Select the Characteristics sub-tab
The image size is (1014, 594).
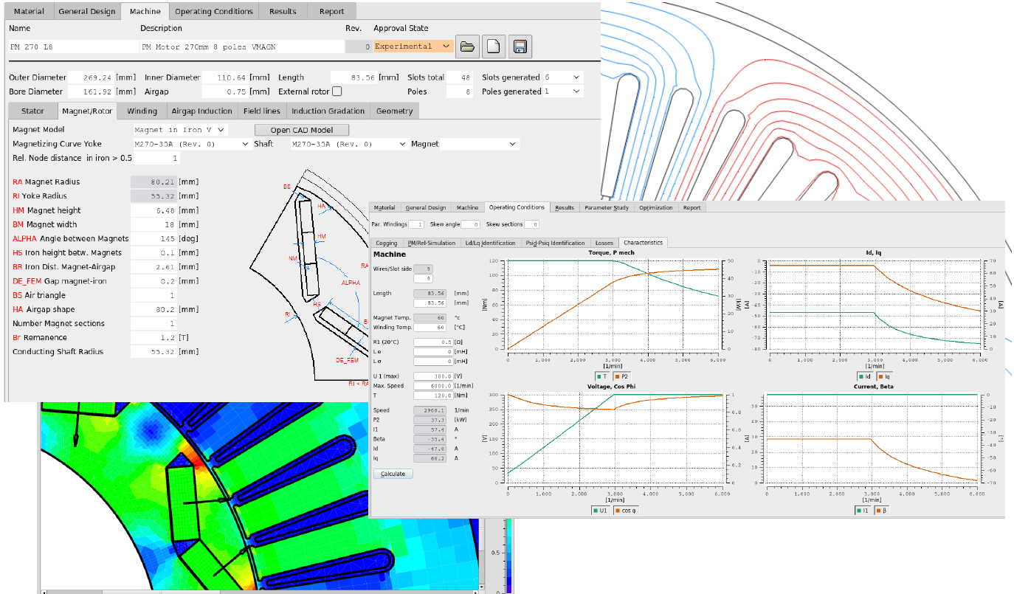(x=642, y=242)
